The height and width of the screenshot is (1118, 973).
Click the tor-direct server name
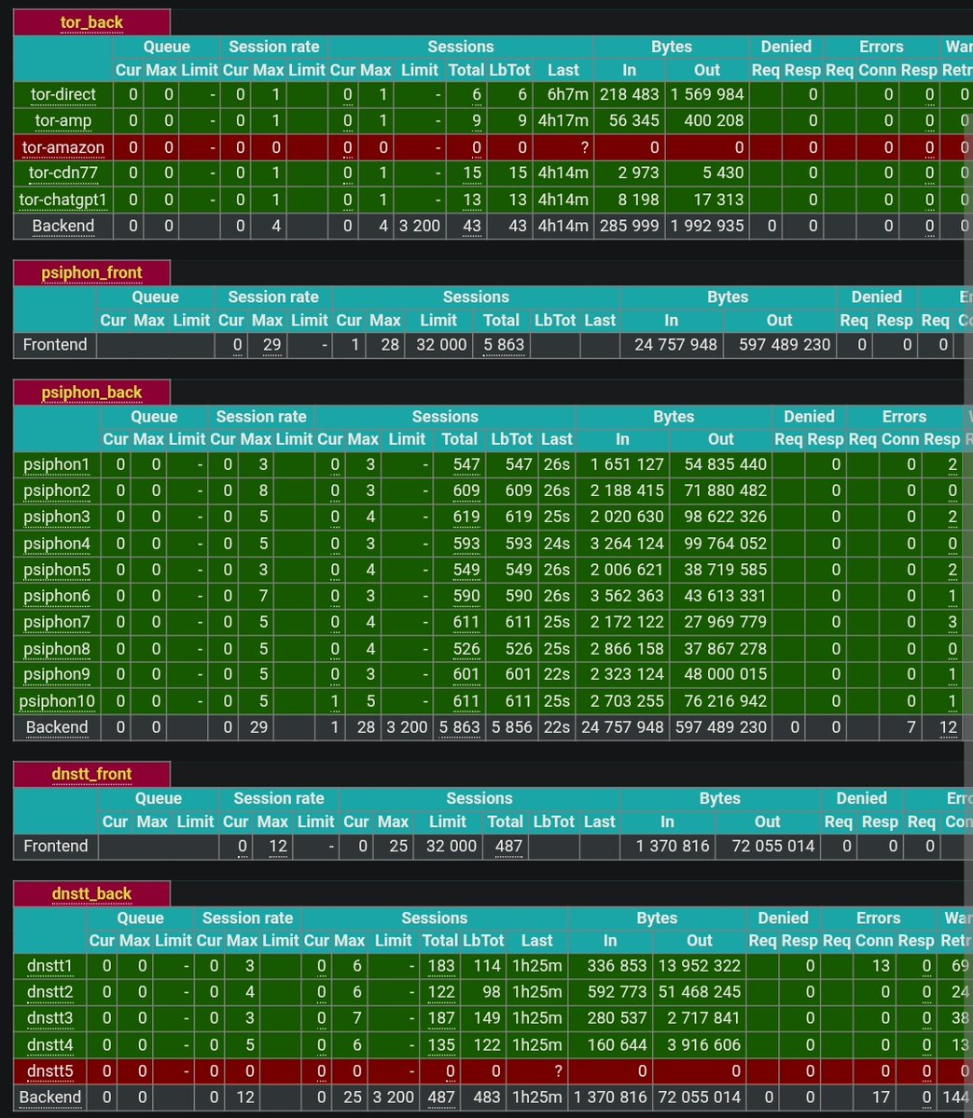pos(63,94)
